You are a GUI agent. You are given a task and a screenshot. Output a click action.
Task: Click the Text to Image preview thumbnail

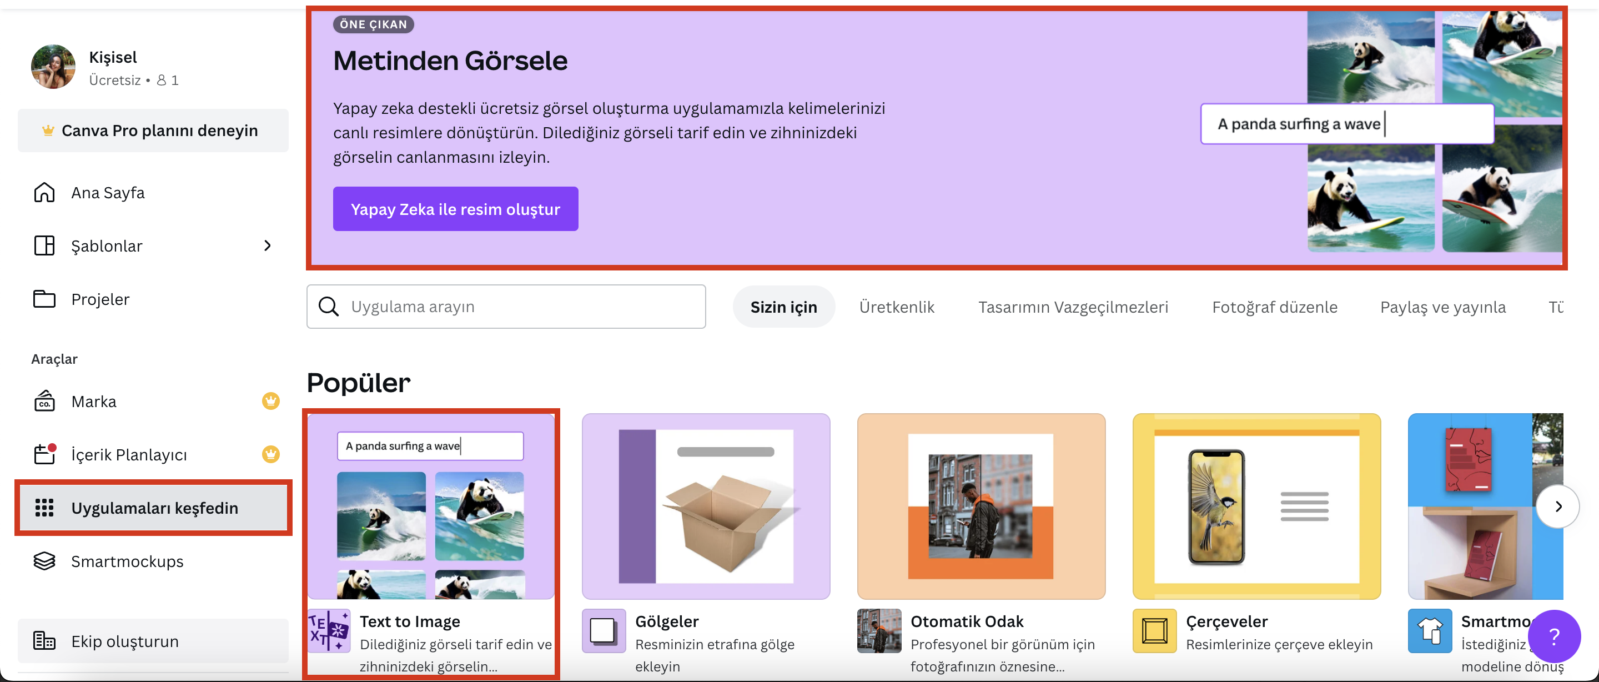pos(431,506)
